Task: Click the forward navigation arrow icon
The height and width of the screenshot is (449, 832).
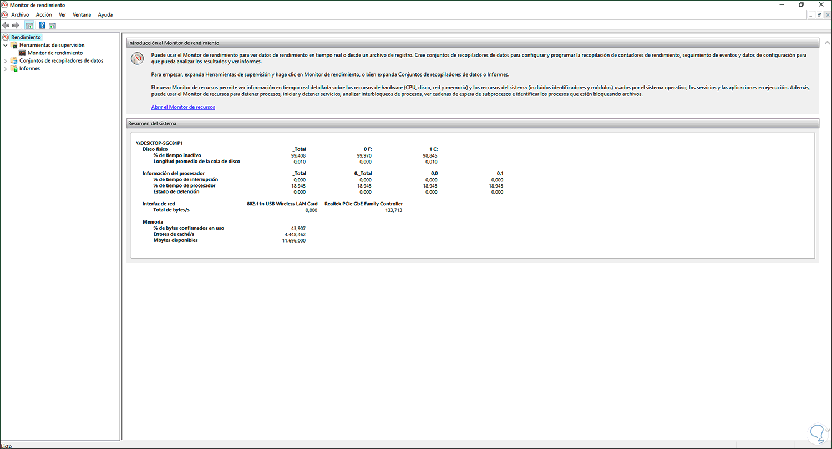Action: tap(15, 24)
